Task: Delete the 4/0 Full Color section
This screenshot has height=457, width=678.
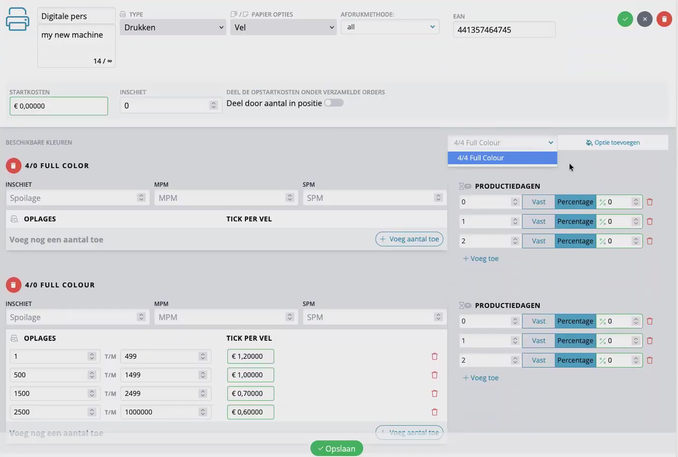Action: [x=13, y=166]
